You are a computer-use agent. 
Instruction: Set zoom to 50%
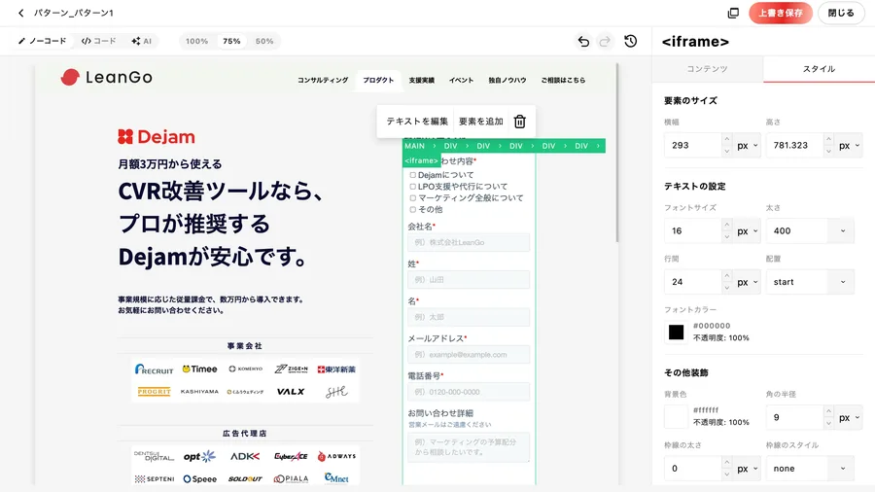pyautogui.click(x=264, y=41)
